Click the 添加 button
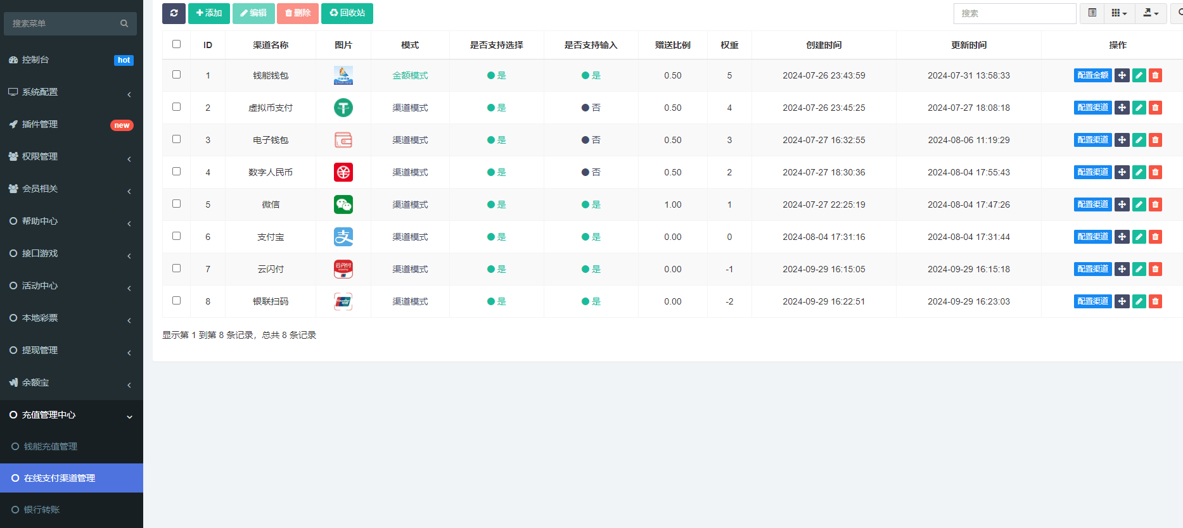Viewport: 1183px width, 528px height. (x=208, y=13)
